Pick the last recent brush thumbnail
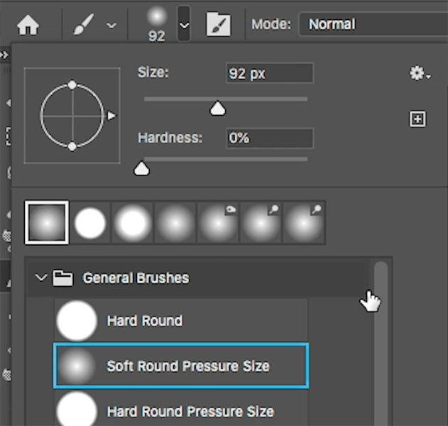Screen dimensions: 448x426 (304, 223)
